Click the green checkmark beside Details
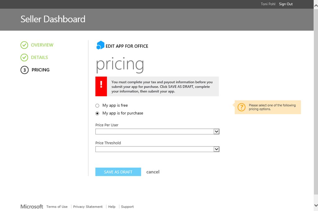 click(24, 58)
